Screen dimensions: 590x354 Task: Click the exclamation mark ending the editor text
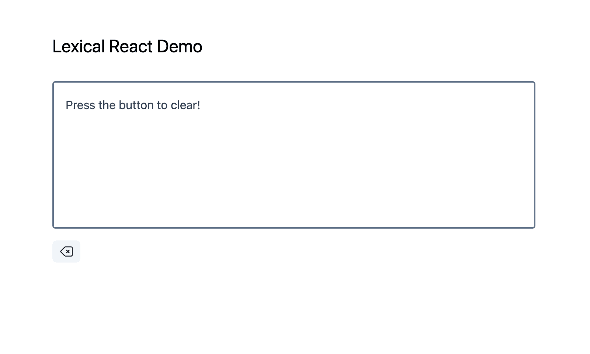click(x=199, y=105)
